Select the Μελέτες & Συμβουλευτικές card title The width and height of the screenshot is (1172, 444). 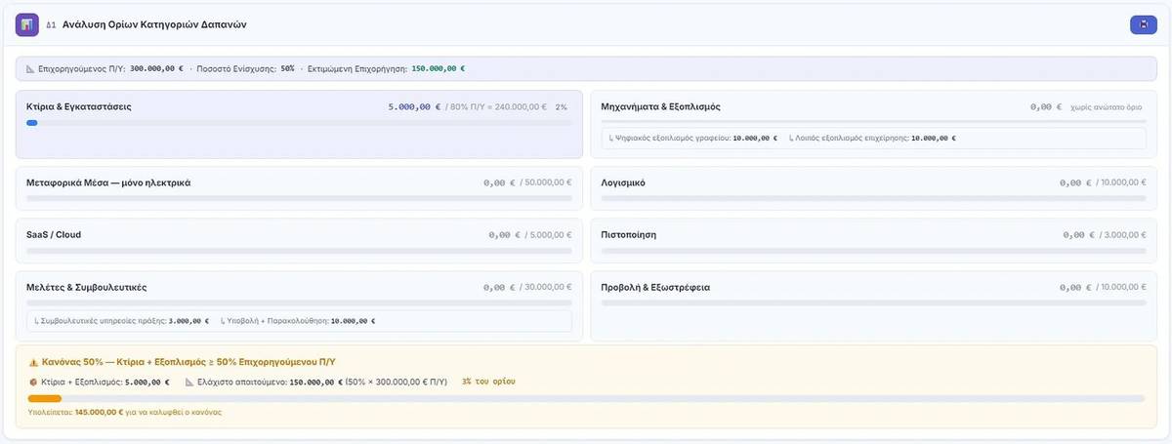coord(87,288)
